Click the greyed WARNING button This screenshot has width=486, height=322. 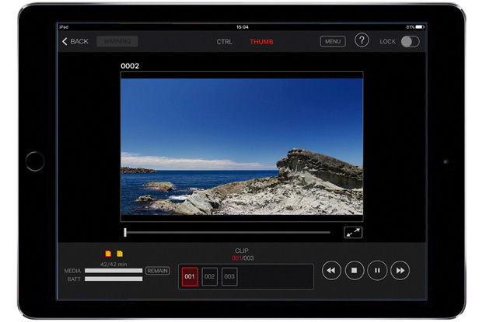(x=117, y=41)
